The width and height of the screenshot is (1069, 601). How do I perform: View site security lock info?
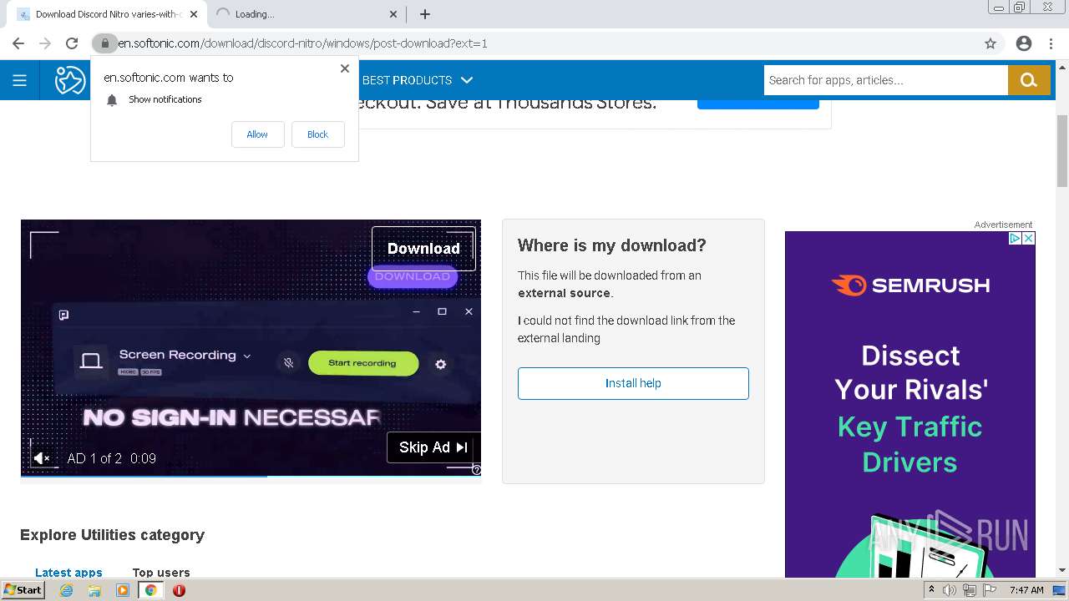[x=104, y=43]
